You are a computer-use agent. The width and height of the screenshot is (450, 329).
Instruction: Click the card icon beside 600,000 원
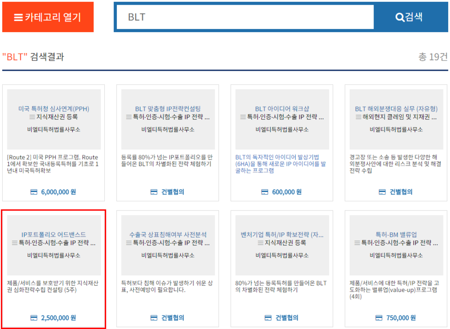[265, 192]
